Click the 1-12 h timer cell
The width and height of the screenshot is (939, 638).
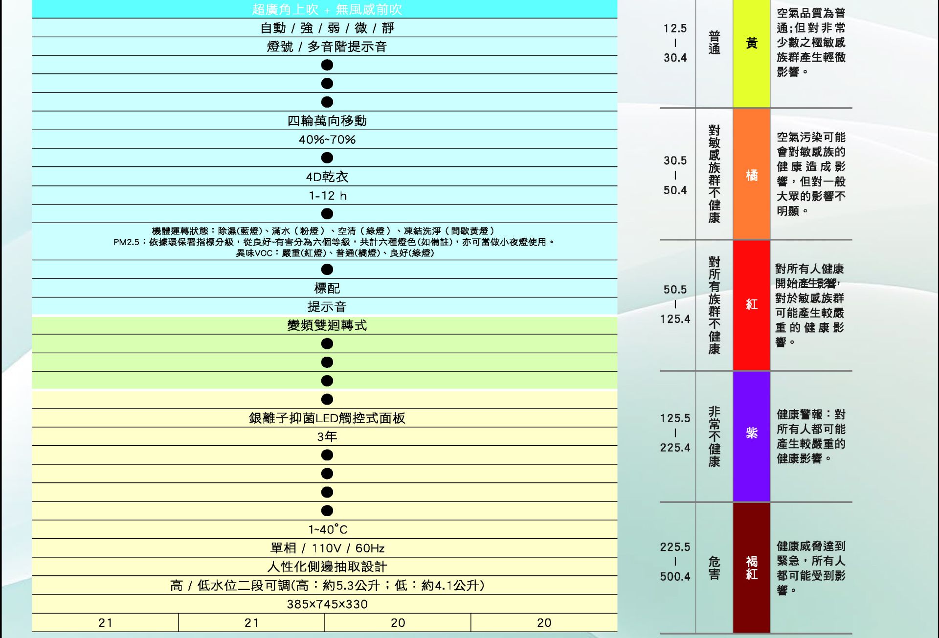pyautogui.click(x=327, y=196)
